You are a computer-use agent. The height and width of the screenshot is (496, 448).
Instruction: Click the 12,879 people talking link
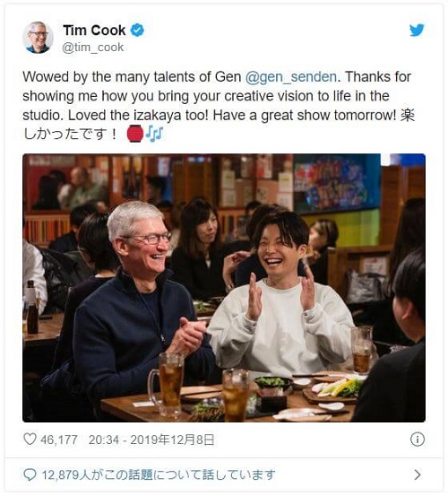159,474
